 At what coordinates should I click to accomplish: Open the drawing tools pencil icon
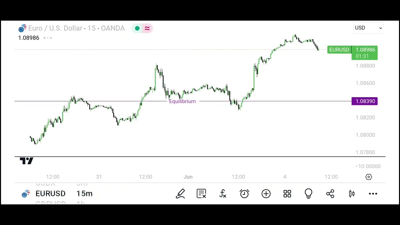181,194
